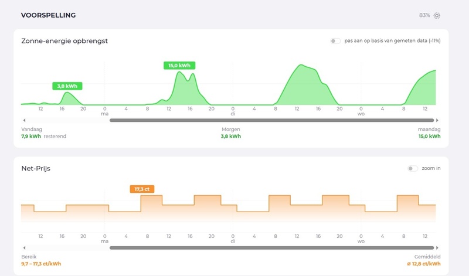Turn on the Net-Prijs zoom in switch
Image resolution: width=469 pixels, height=276 pixels.
pos(413,169)
